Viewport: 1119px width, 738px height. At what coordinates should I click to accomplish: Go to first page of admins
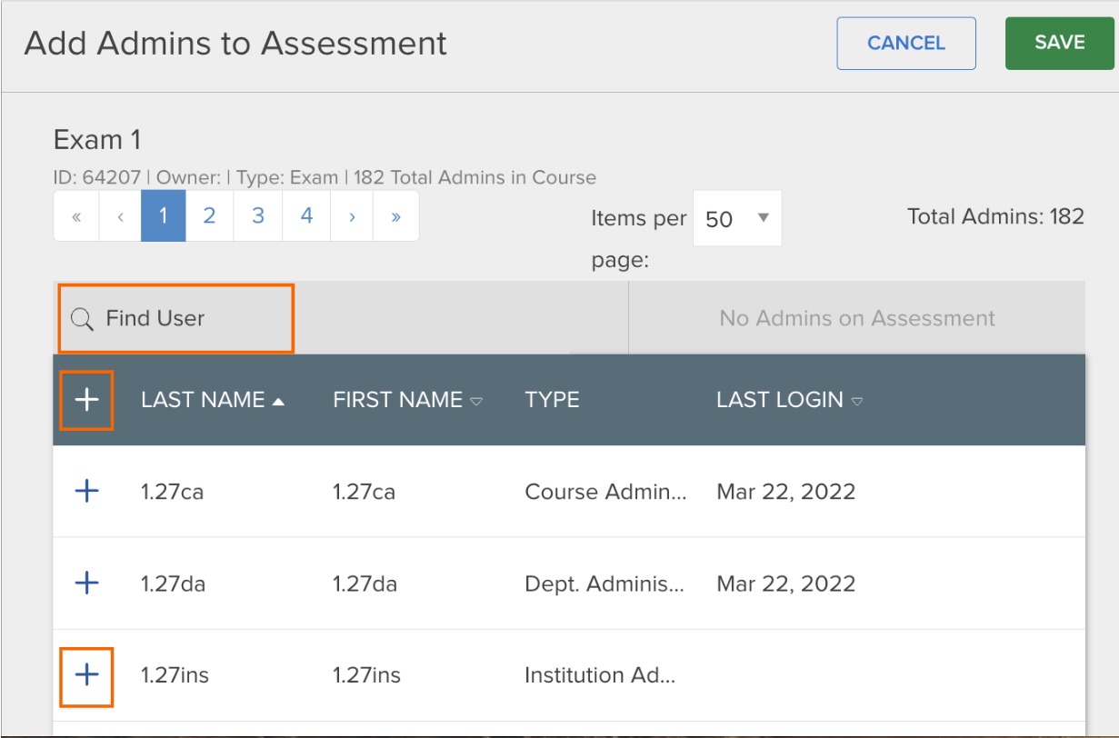(x=76, y=216)
